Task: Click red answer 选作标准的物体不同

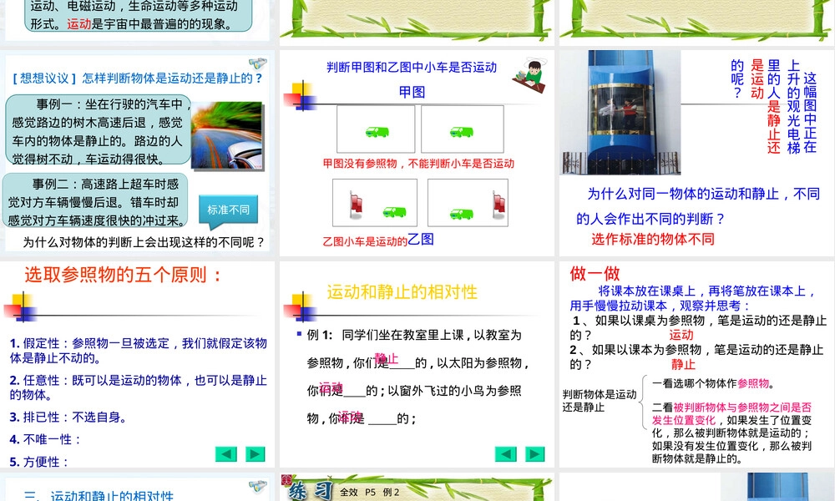Action: tap(653, 239)
